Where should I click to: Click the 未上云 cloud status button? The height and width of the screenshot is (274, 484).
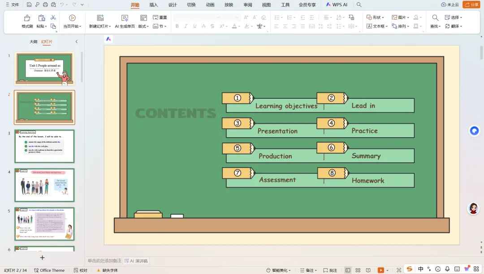point(450,4)
